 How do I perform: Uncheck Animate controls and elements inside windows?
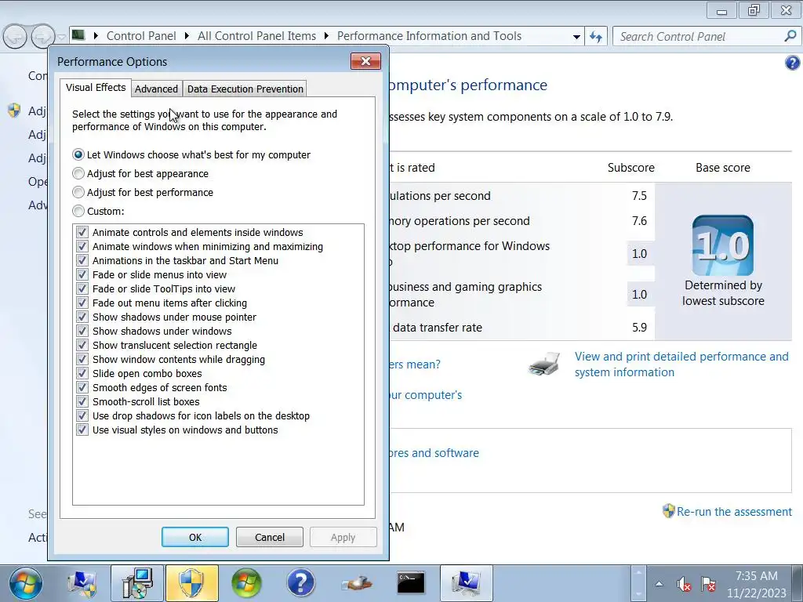[x=82, y=232]
